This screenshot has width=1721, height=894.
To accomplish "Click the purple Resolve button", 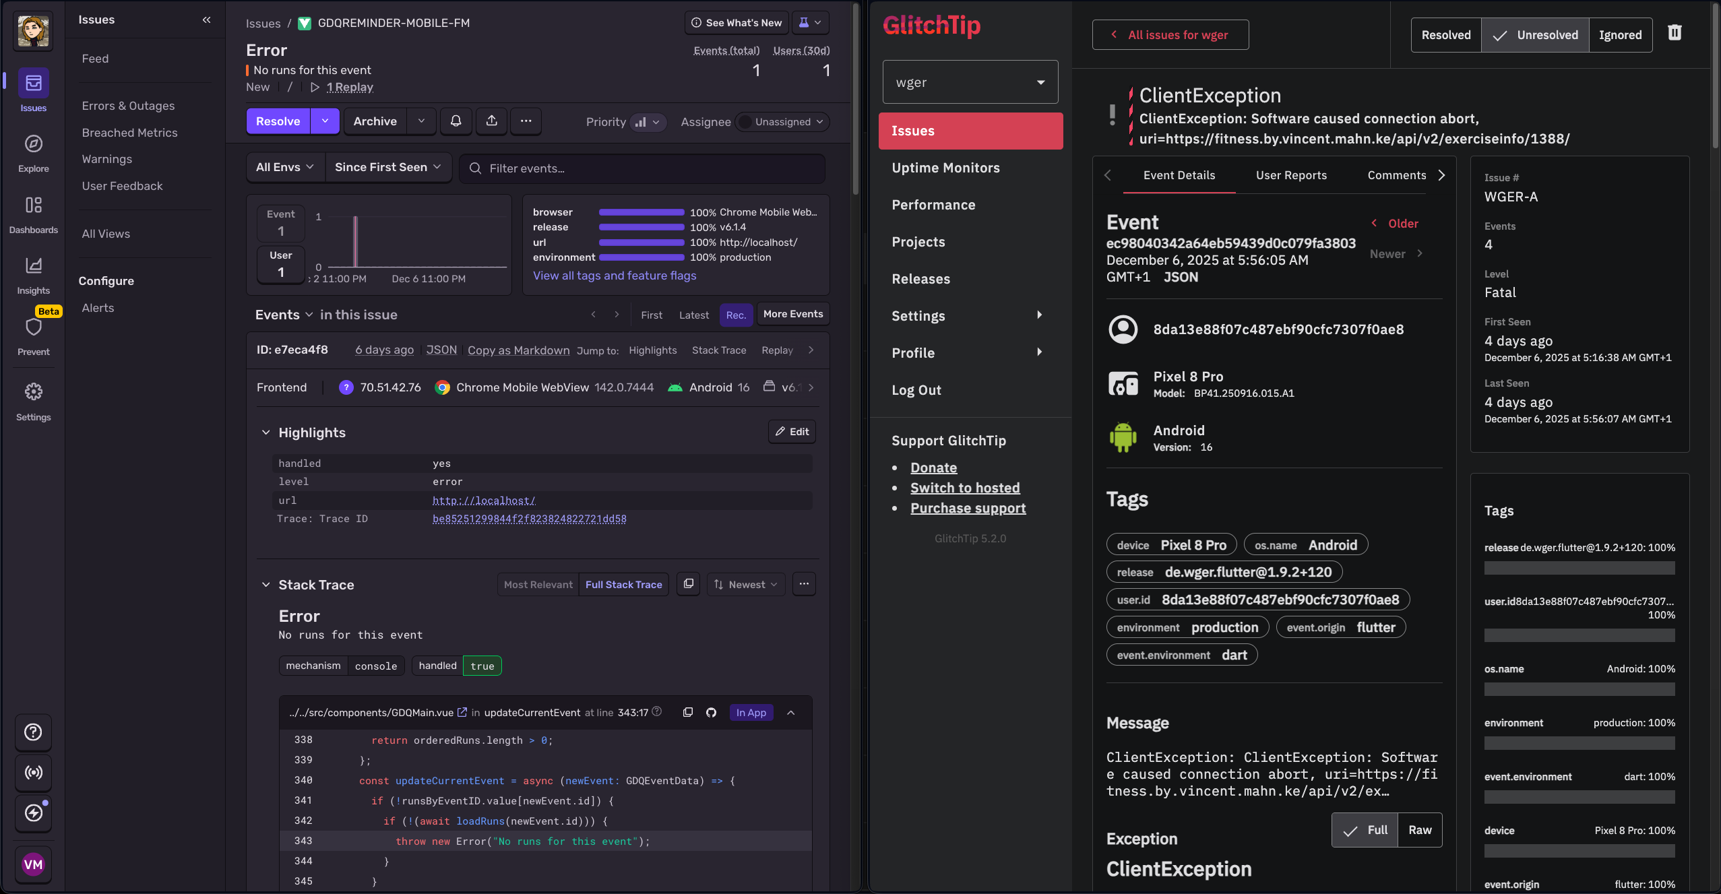I will 278,121.
